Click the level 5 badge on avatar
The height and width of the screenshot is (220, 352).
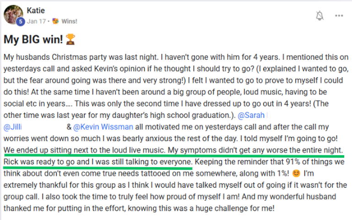[x=21, y=21]
